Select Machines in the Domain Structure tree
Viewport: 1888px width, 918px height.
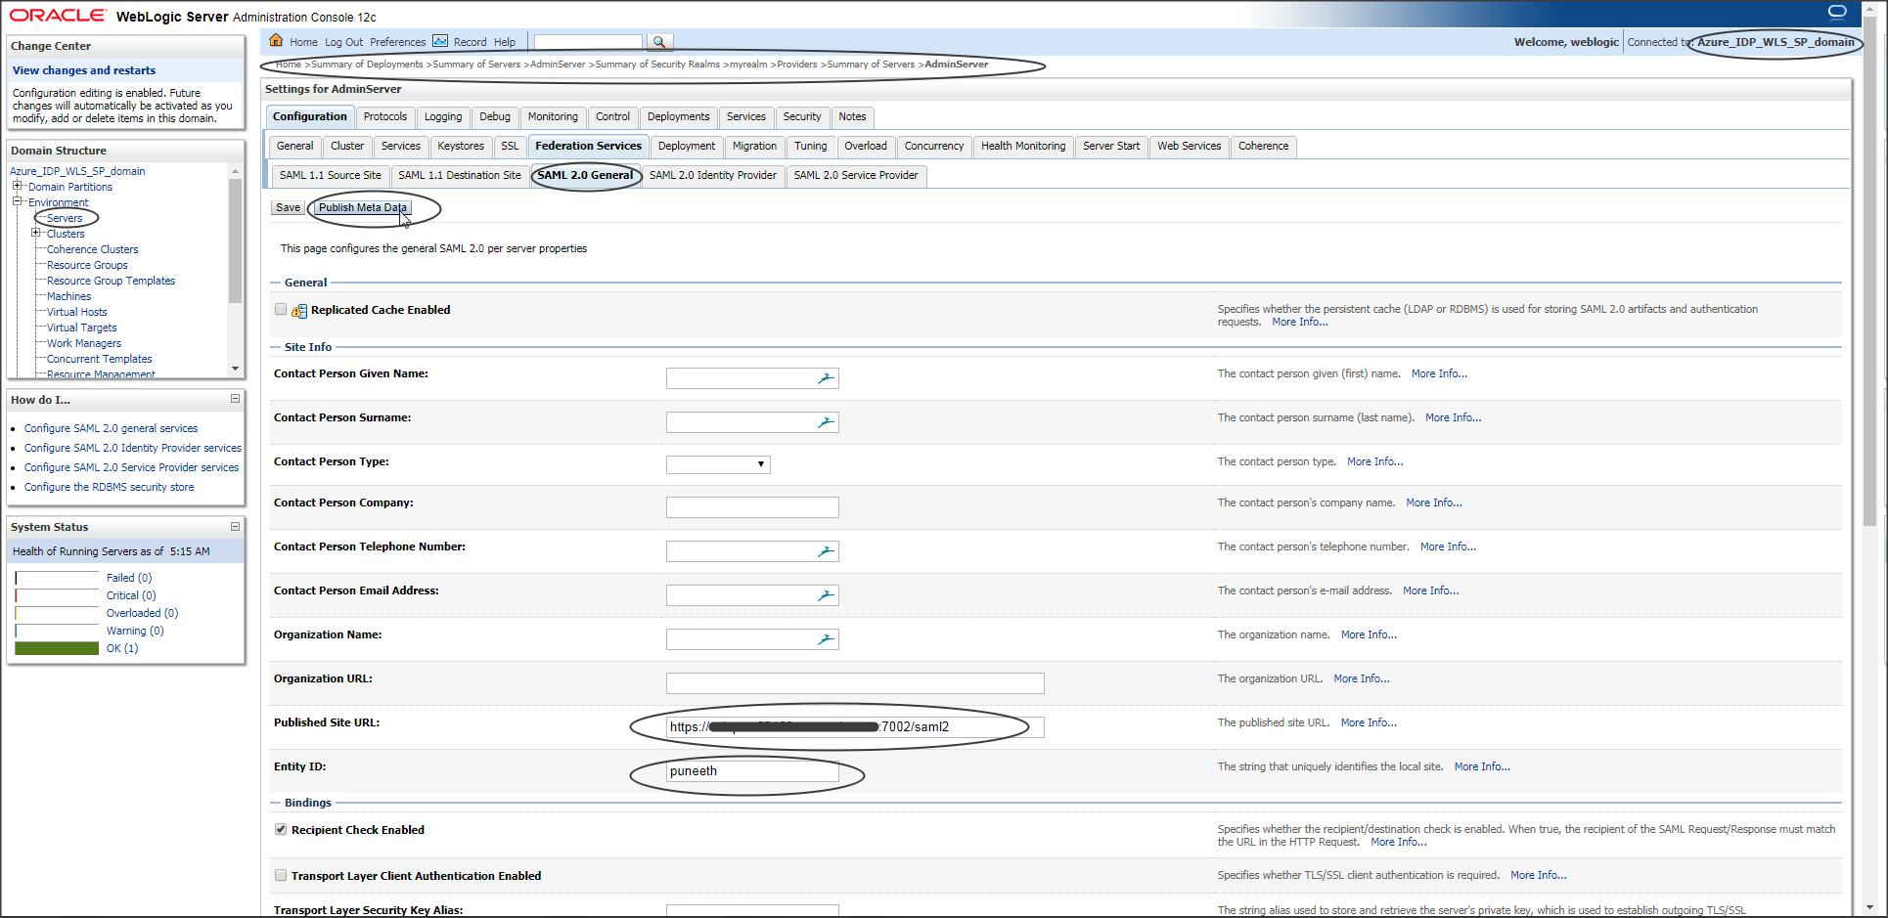point(68,296)
